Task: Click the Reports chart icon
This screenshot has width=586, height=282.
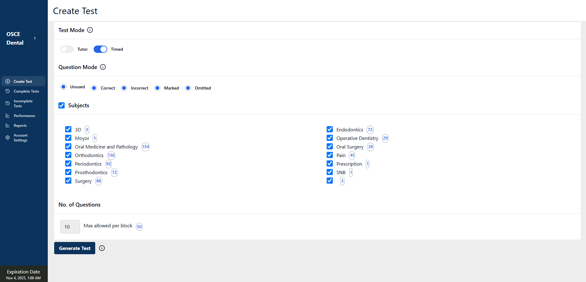Action: (8, 125)
